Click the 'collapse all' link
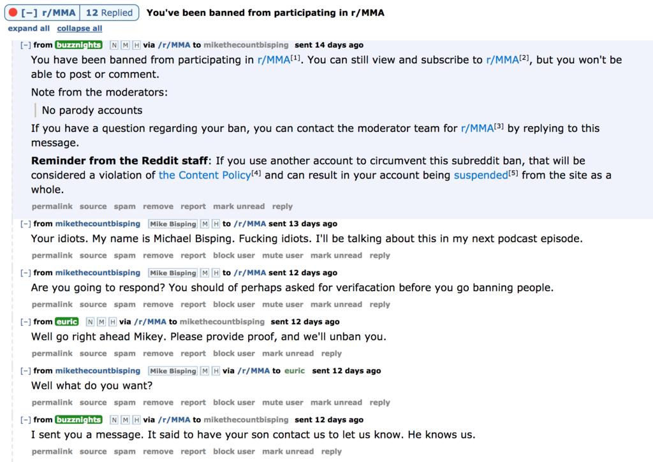Image resolution: width=653 pixels, height=462 pixels. [79, 29]
